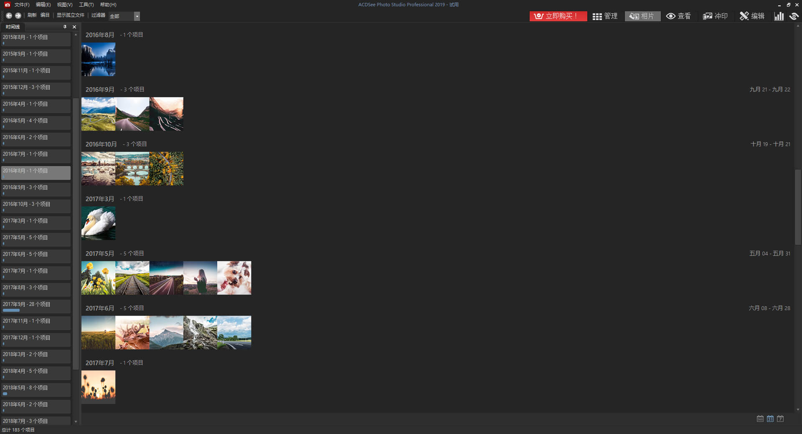Open the 2016年9月 winding road thumbnail

(x=132, y=114)
